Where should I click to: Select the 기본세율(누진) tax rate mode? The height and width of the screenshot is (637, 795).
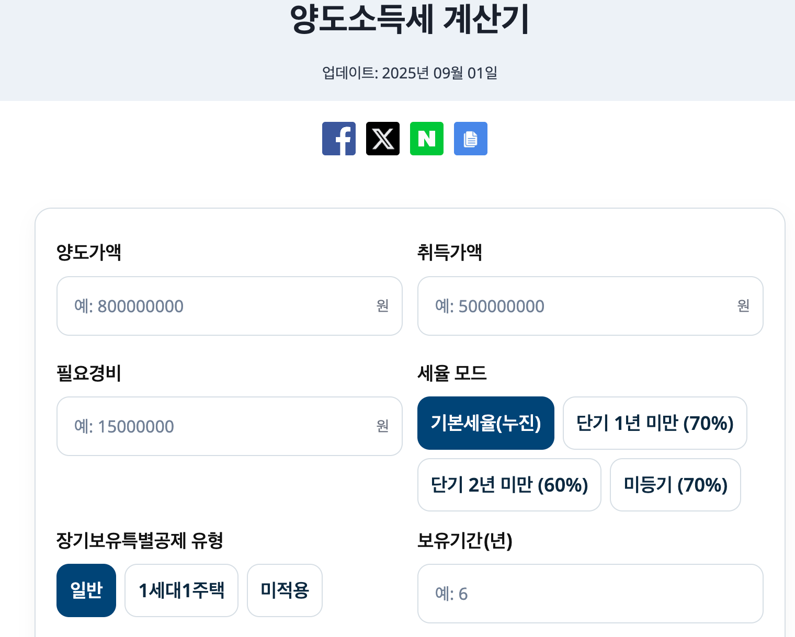pyautogui.click(x=485, y=423)
